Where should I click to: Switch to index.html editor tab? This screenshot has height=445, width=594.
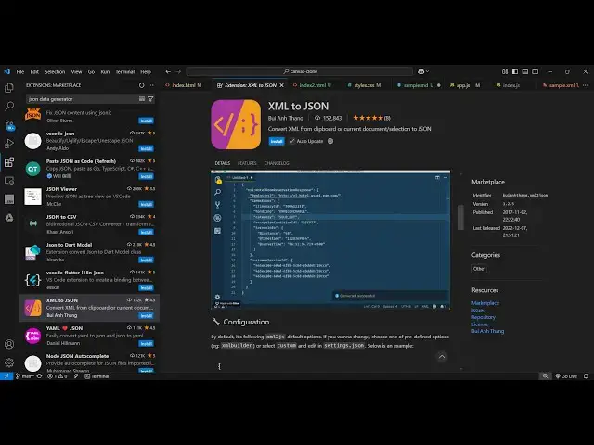click(x=184, y=85)
